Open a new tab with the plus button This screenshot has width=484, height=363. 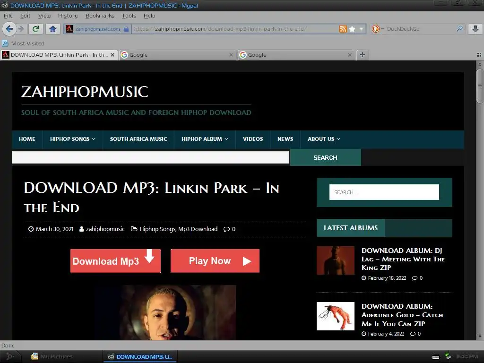363,55
